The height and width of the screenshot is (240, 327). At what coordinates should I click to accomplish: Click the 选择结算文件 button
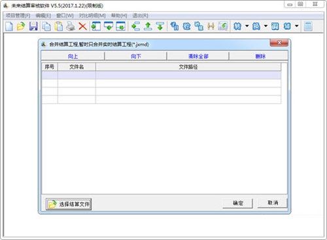pyautogui.click(x=69, y=204)
